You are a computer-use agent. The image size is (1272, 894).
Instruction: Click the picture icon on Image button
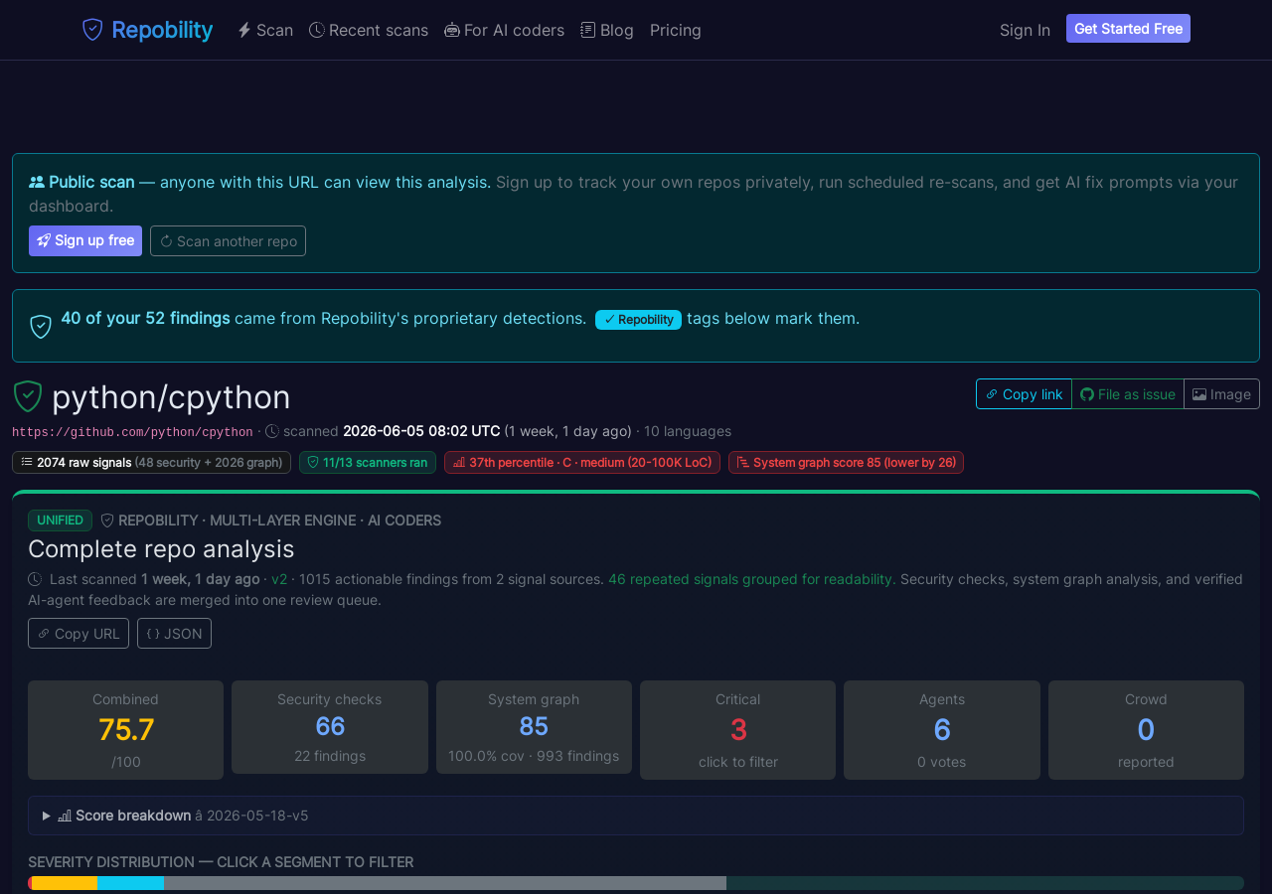(1199, 394)
